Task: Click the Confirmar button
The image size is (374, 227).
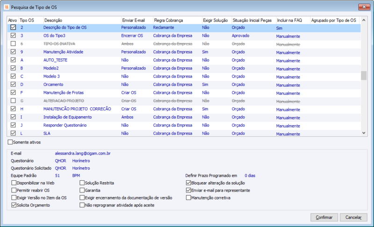Action: coord(324,217)
